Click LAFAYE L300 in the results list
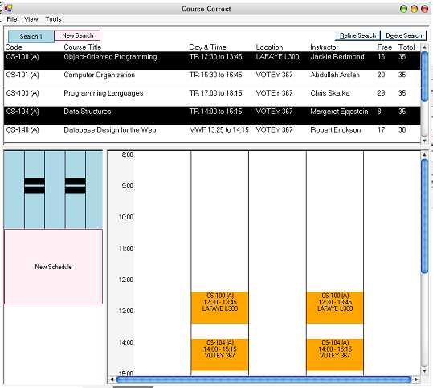433x388 pixels. [277, 57]
